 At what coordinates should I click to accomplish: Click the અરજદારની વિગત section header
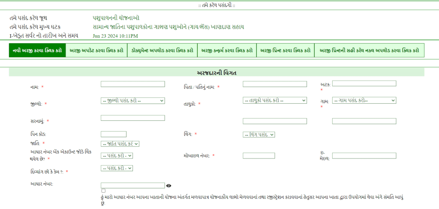216,72
